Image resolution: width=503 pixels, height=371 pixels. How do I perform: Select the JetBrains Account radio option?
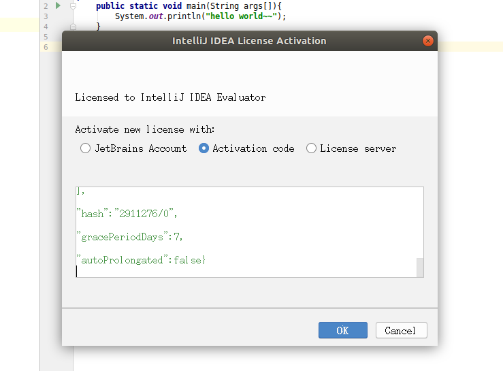coord(85,148)
